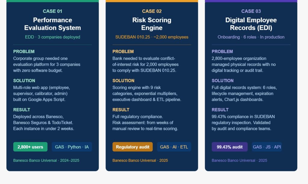
Task: Click the PROBLEM heading in Case 02
Action: click(x=123, y=51)
